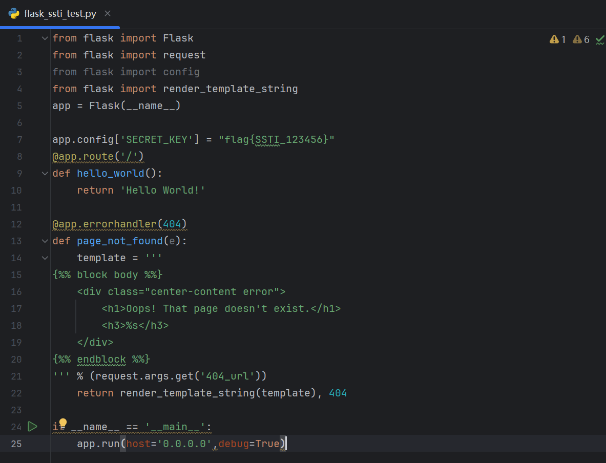The width and height of the screenshot is (606, 463).
Task: Click the '404_url' string on line 21
Action: [227, 376]
